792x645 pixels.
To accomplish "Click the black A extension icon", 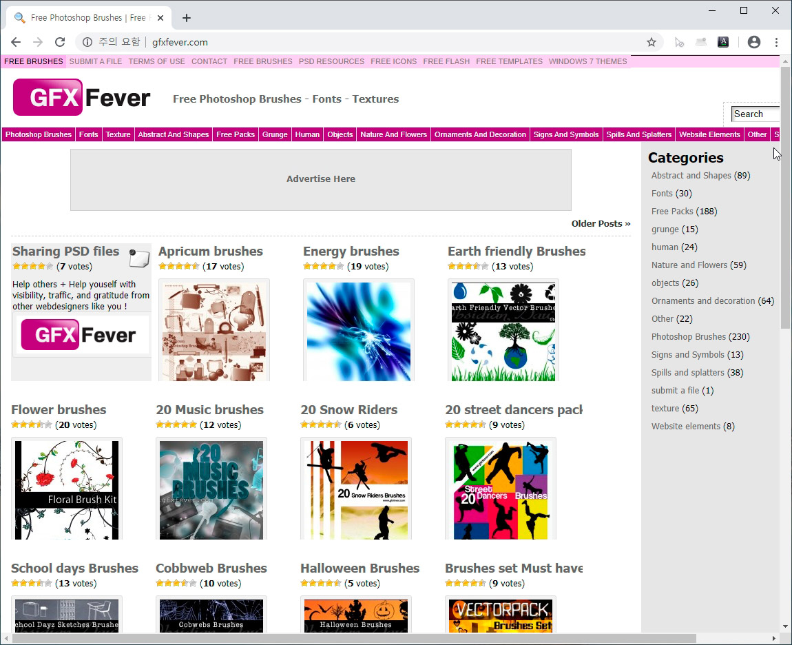I will coord(723,43).
